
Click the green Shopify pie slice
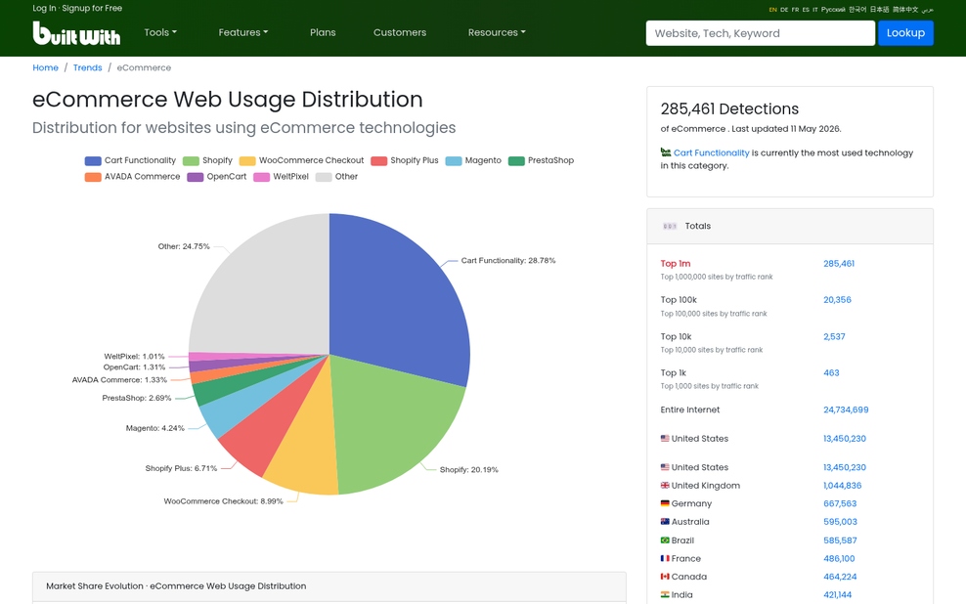394,425
